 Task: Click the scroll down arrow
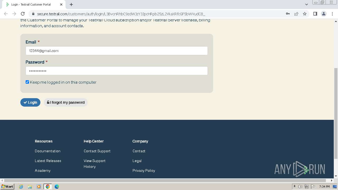pyautogui.click(x=336, y=176)
